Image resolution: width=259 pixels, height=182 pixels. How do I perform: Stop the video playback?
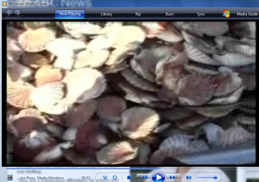(x=129, y=177)
